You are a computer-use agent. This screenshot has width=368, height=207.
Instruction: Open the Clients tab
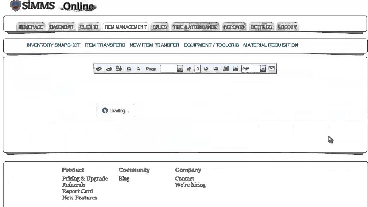89,27
